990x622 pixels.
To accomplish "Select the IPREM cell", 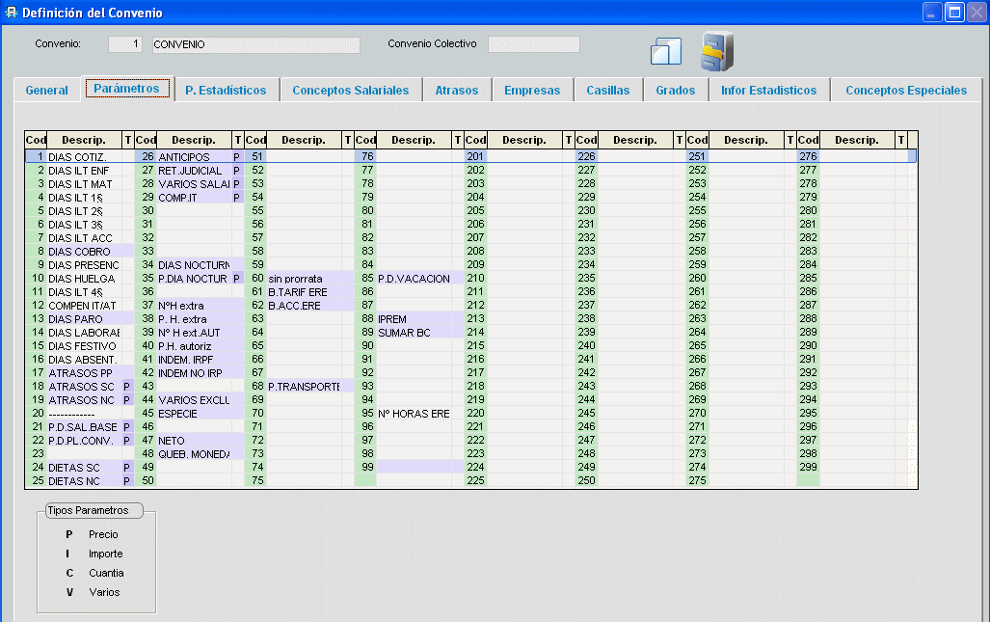I will pos(415,319).
